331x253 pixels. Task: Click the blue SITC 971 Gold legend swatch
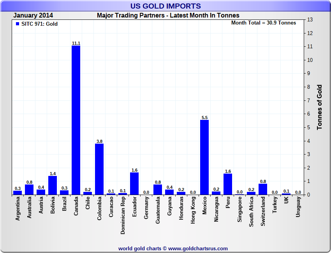click(18, 24)
